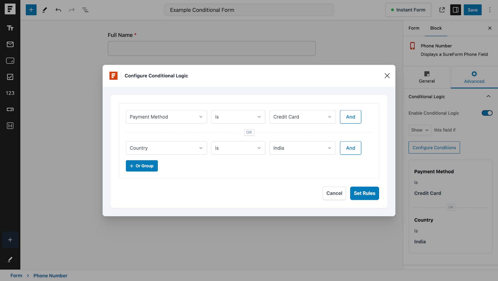Click the Full Name input field

pyautogui.click(x=212, y=49)
